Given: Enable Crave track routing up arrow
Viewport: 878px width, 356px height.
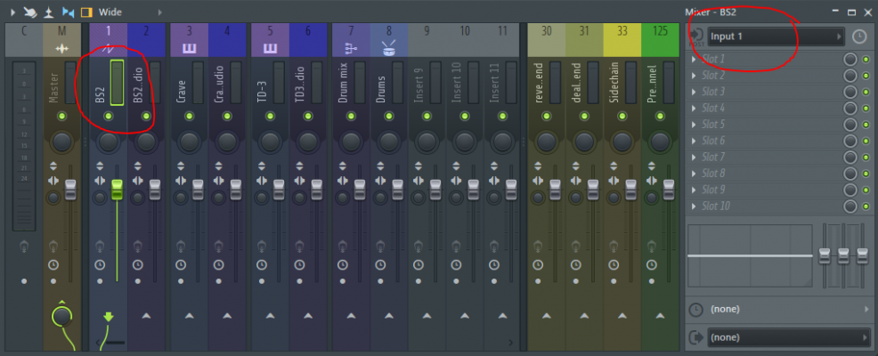Looking at the screenshot, I should [190, 316].
